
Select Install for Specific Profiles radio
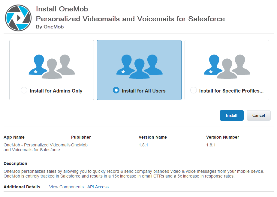[x=194, y=90]
